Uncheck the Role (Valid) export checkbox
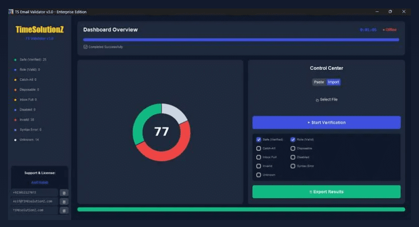The image size is (419, 227). coord(293,140)
